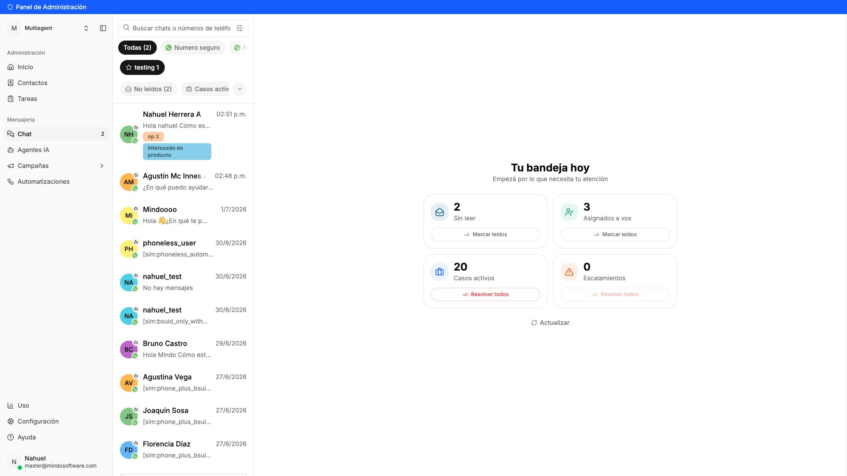This screenshot has height=476, width=847.
Task: Collapse the sidebar panel icon
Action: point(103,28)
